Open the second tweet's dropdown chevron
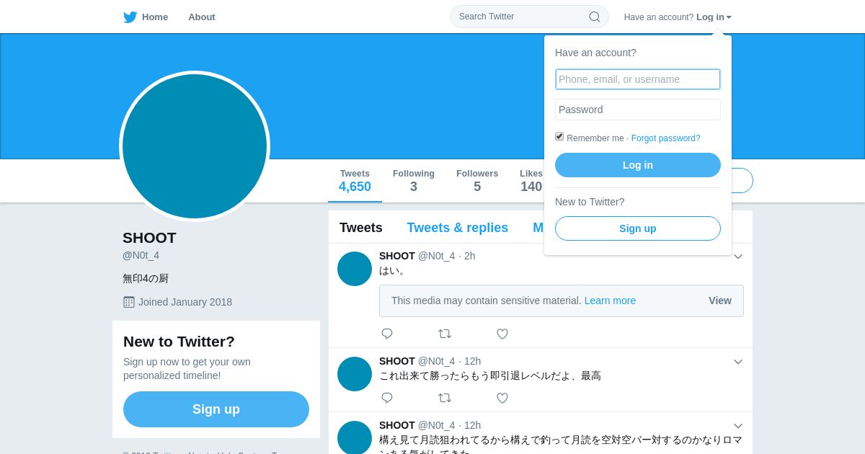 point(738,362)
